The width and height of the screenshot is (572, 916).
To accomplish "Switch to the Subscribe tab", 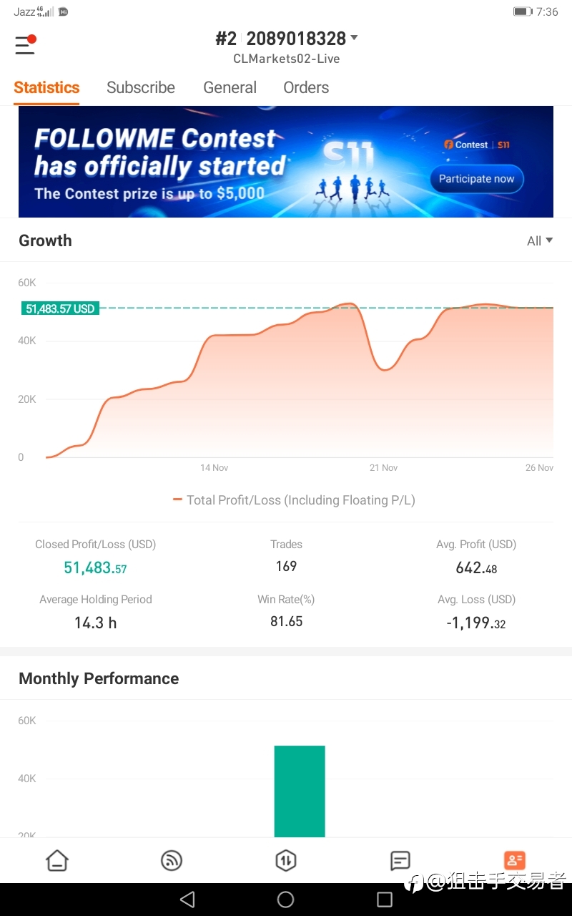I will pyautogui.click(x=141, y=87).
